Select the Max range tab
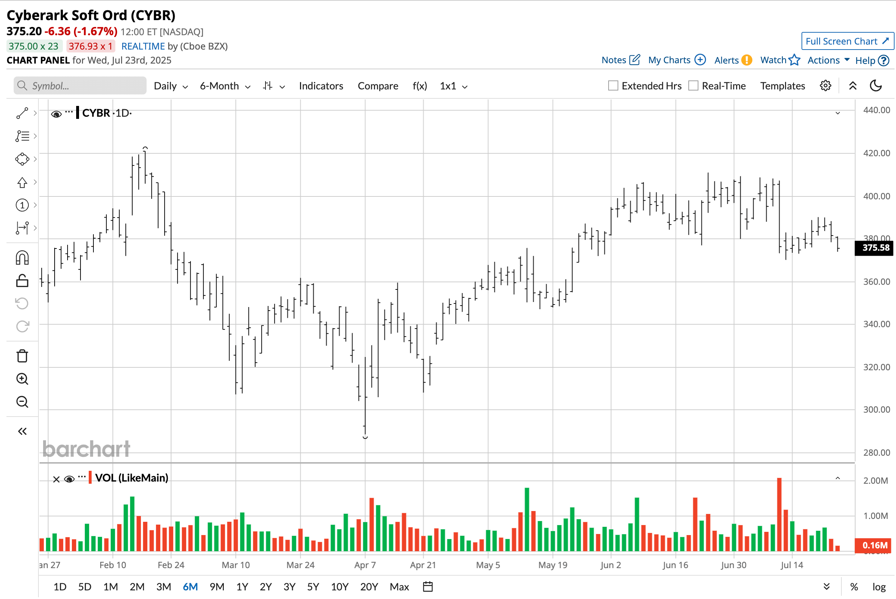Image resolution: width=896 pixels, height=599 pixels. [x=399, y=586]
